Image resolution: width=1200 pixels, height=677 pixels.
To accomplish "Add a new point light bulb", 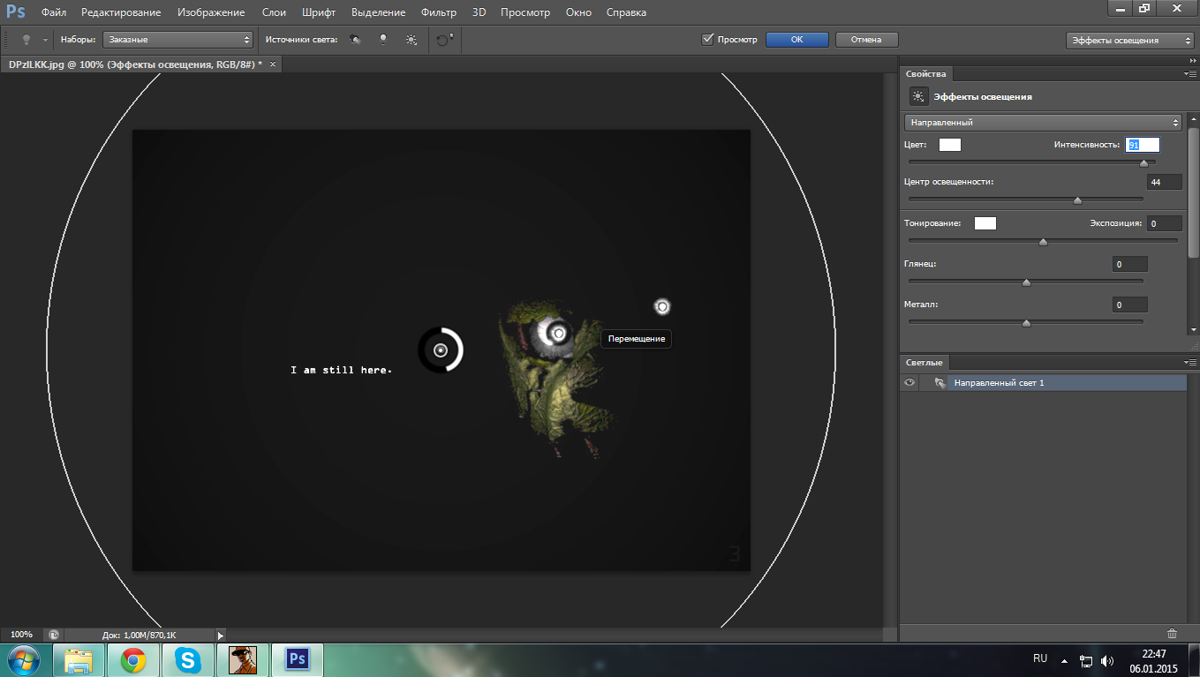I will point(382,40).
